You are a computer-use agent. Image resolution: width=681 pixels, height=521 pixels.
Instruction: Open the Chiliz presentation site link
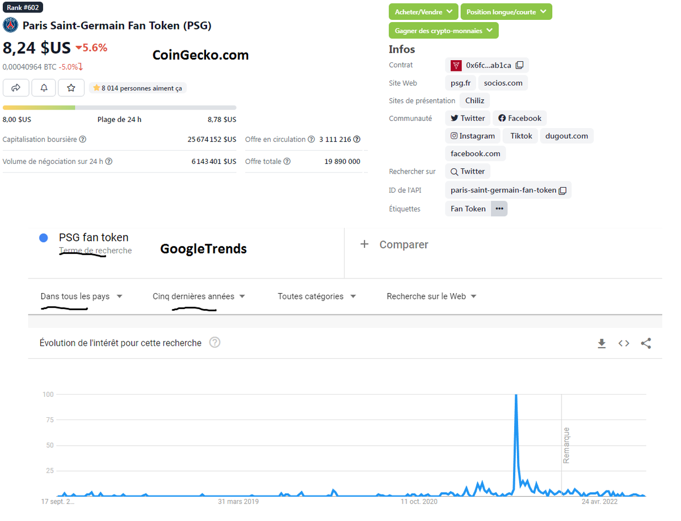tap(475, 100)
